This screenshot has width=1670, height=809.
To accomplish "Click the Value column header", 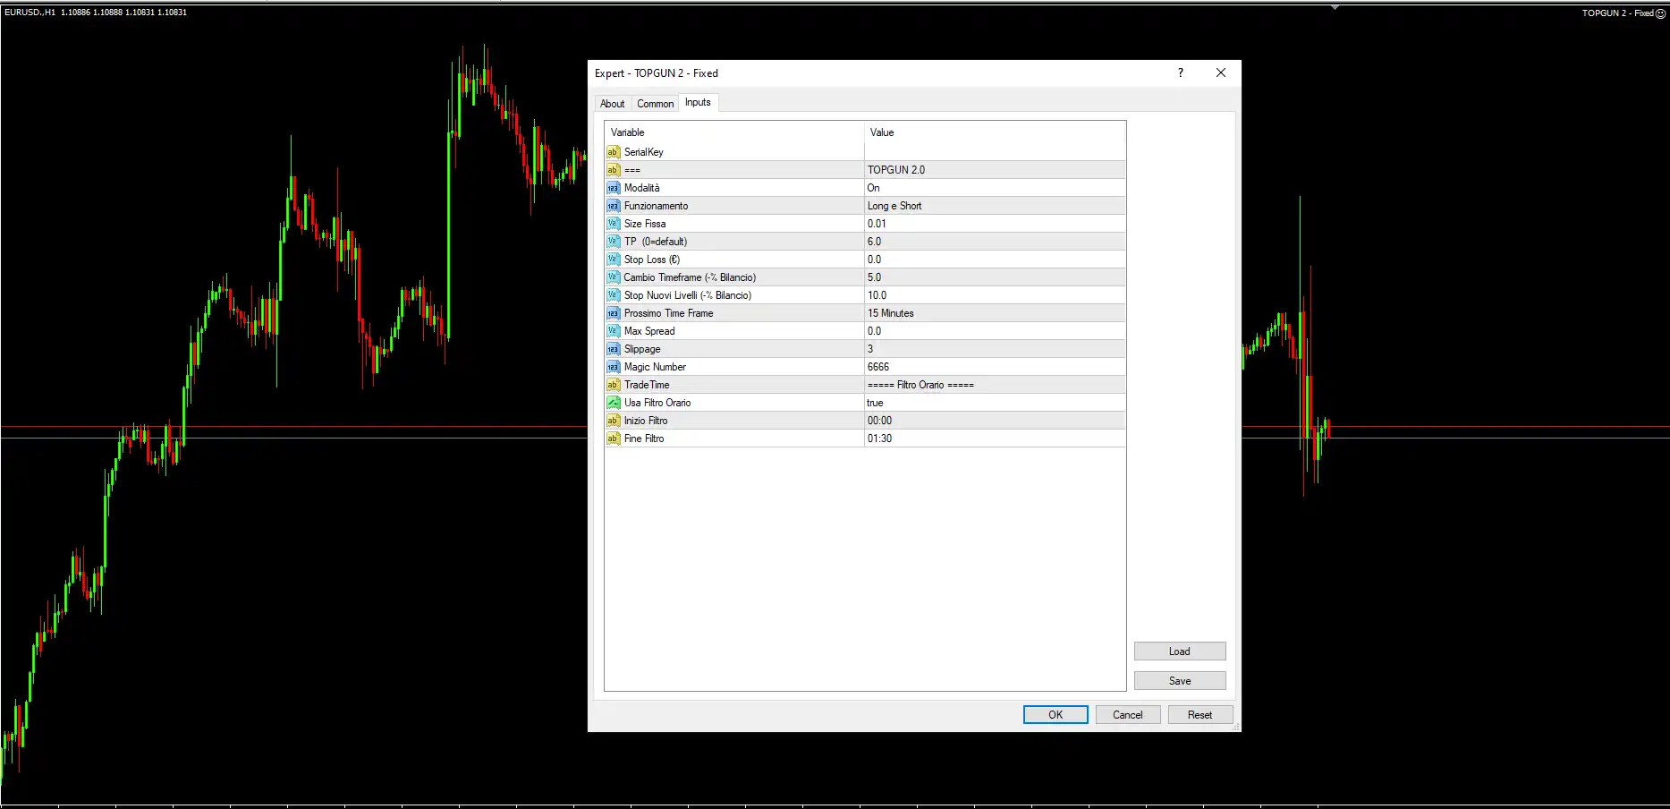I will [995, 132].
